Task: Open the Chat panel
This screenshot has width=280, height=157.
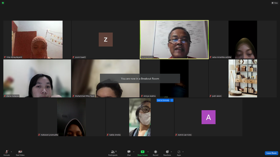Action: tap(129, 153)
